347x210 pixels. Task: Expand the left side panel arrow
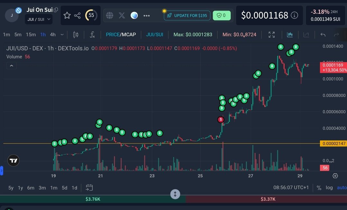click(1, 171)
